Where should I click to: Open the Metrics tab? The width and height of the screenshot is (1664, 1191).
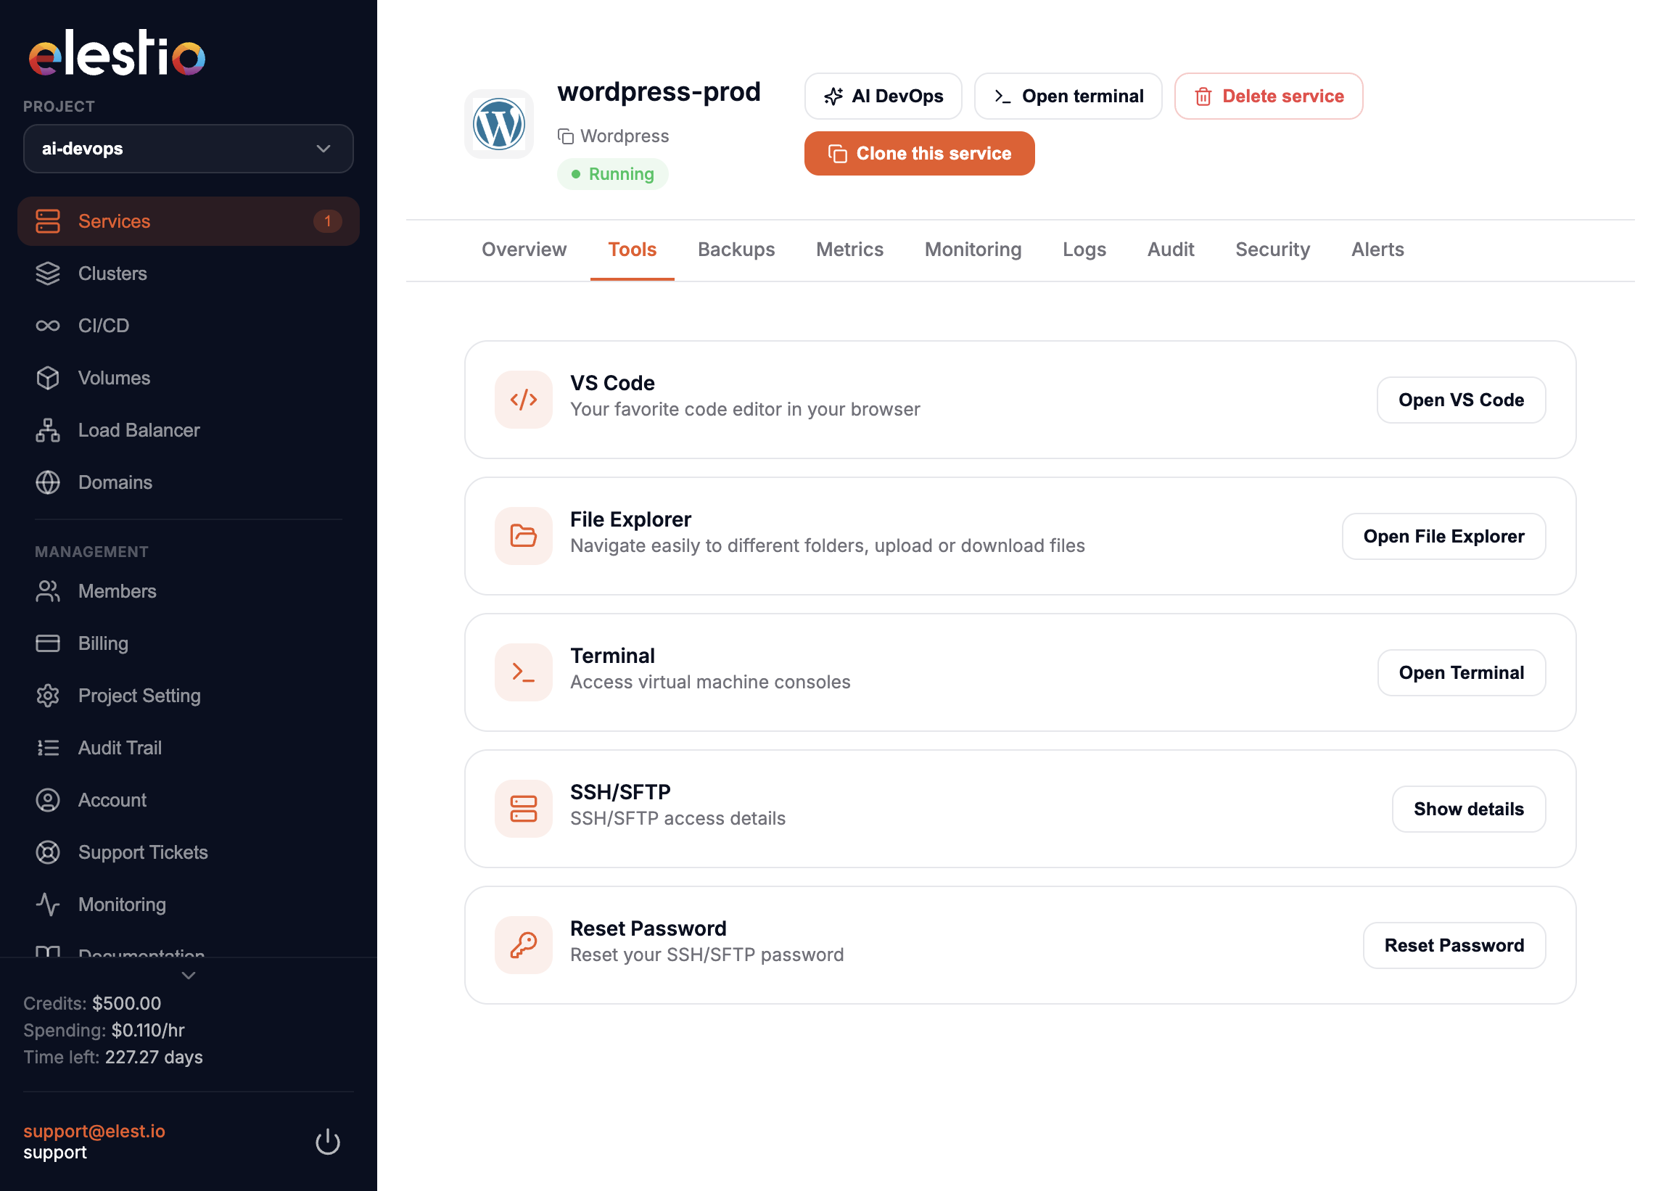(849, 250)
